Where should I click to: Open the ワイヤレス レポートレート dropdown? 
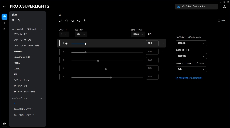coord(191,43)
